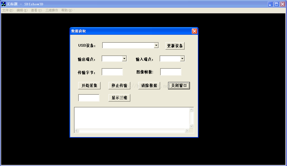Focus the 传输字节 input field

click(112, 72)
